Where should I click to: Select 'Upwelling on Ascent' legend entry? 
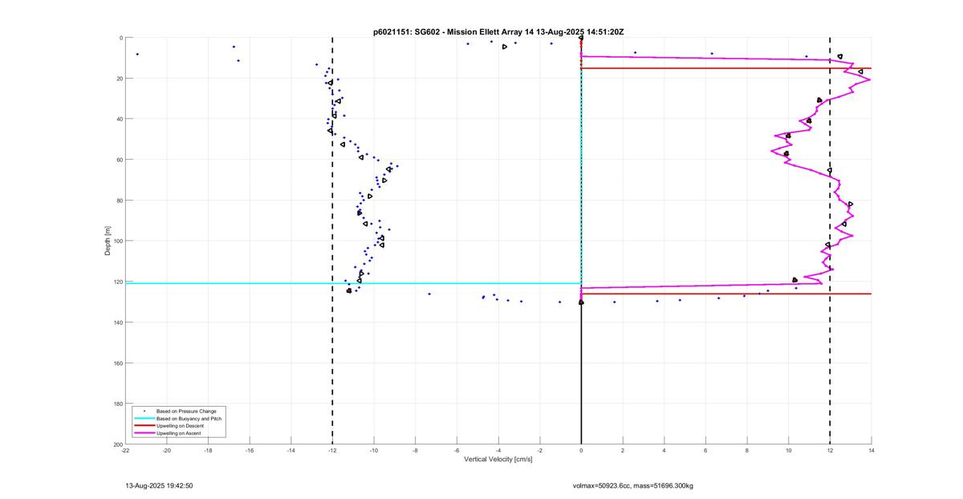tap(178, 433)
